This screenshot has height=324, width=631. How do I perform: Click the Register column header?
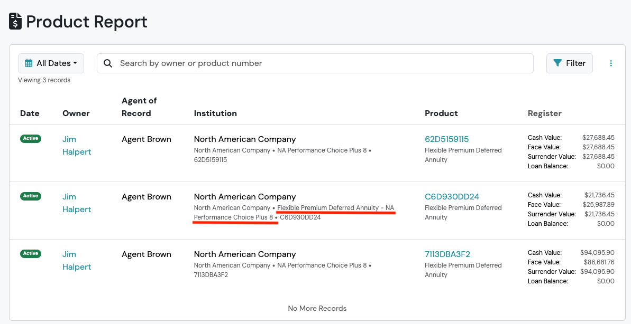(x=545, y=113)
